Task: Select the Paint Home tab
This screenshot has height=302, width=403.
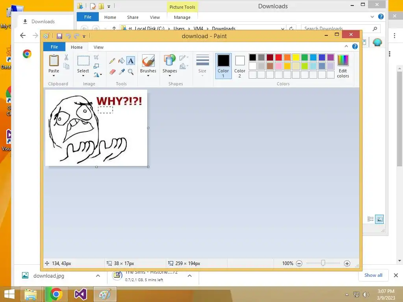Action: coord(77,47)
